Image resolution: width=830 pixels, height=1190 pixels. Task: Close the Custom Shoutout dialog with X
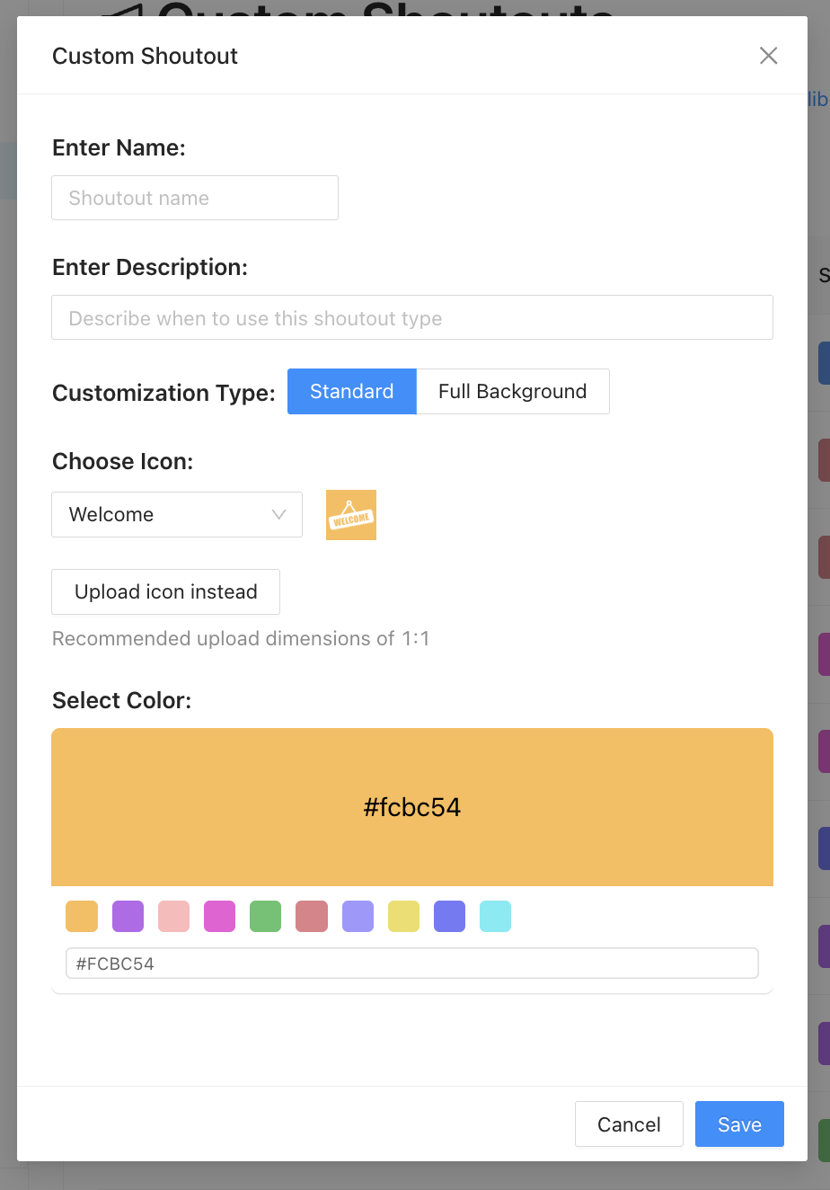(768, 56)
